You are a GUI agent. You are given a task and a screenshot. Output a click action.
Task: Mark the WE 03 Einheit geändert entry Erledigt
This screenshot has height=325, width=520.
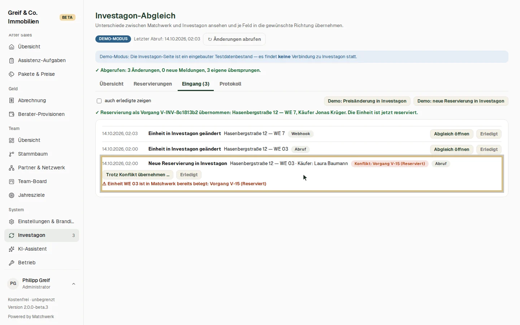489,149
